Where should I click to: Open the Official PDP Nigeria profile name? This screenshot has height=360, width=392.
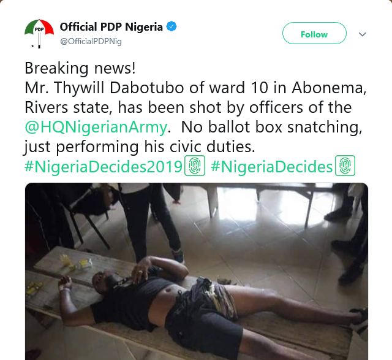click(x=111, y=27)
